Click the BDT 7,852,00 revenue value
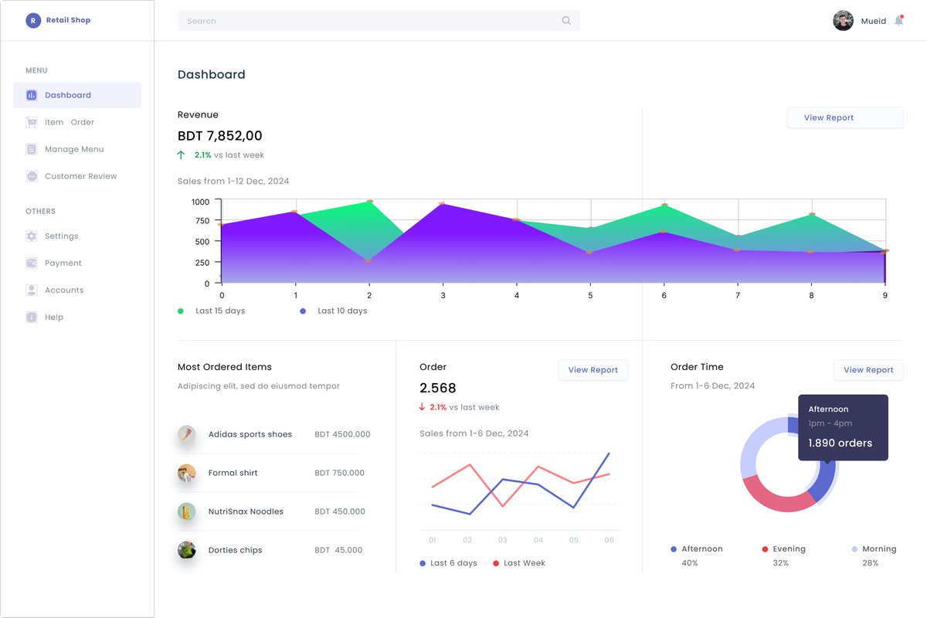 [220, 136]
